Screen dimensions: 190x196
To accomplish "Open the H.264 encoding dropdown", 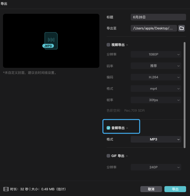I will pyautogui.click(x=156, y=77).
